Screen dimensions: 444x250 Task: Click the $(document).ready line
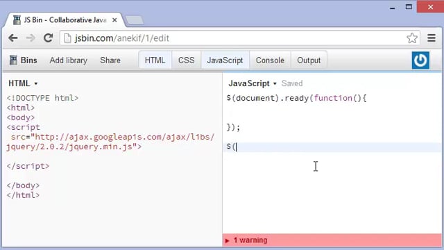(x=296, y=99)
